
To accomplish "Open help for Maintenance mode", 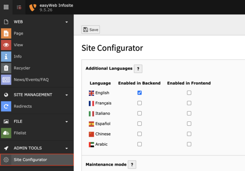I will 132,165.
